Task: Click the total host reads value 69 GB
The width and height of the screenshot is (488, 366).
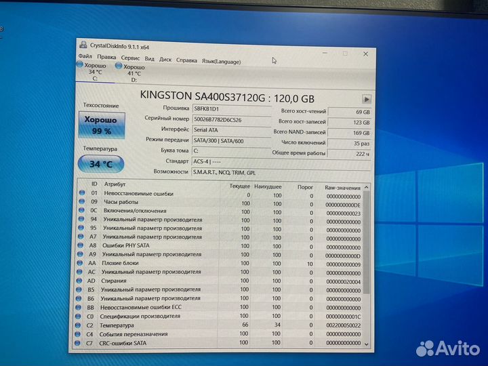Action: click(350, 112)
